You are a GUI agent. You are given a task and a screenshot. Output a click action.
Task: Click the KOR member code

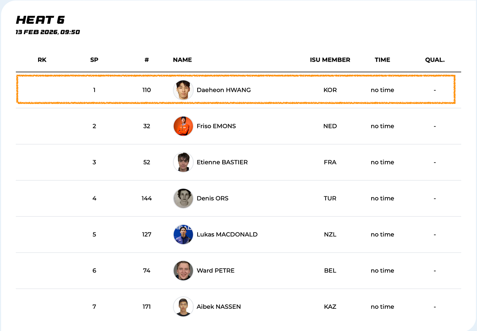[x=330, y=90]
